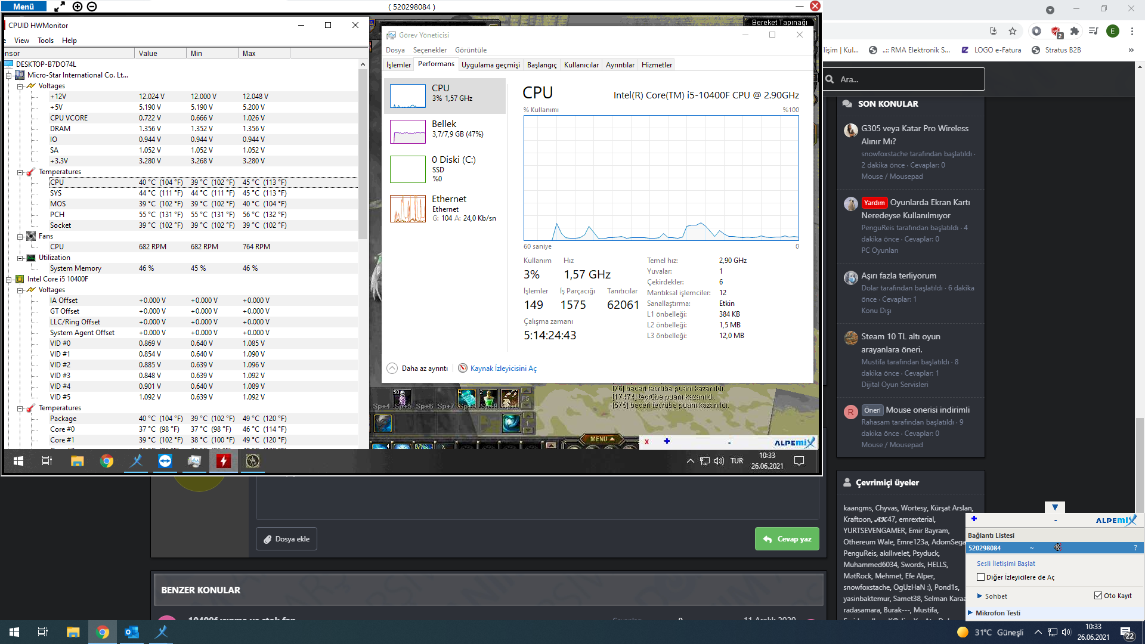The image size is (1145, 644).
Task: Click the remote Task View taskbar icon
Action: click(47, 461)
